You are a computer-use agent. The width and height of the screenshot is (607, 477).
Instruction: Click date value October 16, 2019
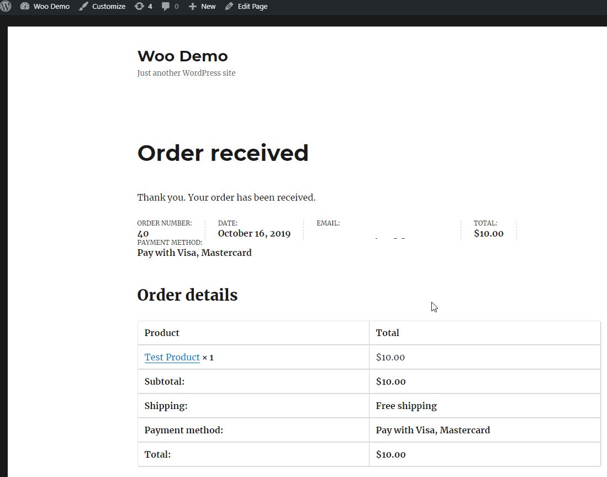point(254,233)
